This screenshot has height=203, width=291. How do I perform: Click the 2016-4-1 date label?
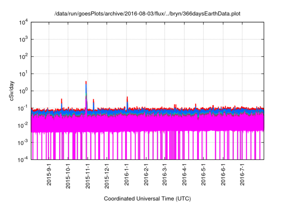[x=184, y=174]
